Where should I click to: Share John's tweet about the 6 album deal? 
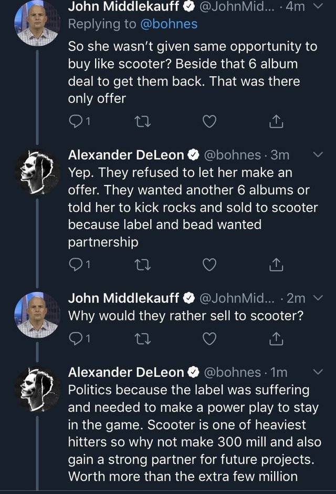[276, 122]
